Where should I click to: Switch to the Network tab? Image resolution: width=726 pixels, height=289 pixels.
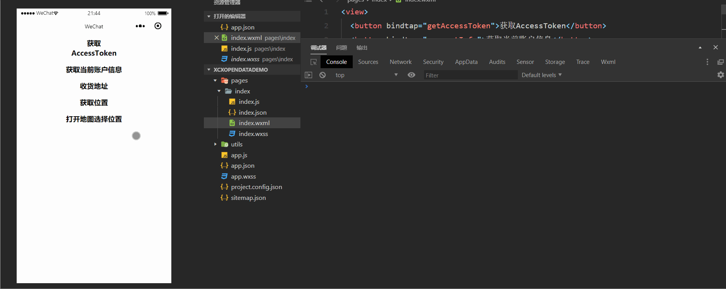coord(400,62)
